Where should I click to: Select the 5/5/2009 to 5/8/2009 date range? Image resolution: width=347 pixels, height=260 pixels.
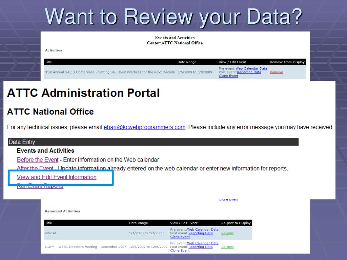pyautogui.click(x=195, y=72)
